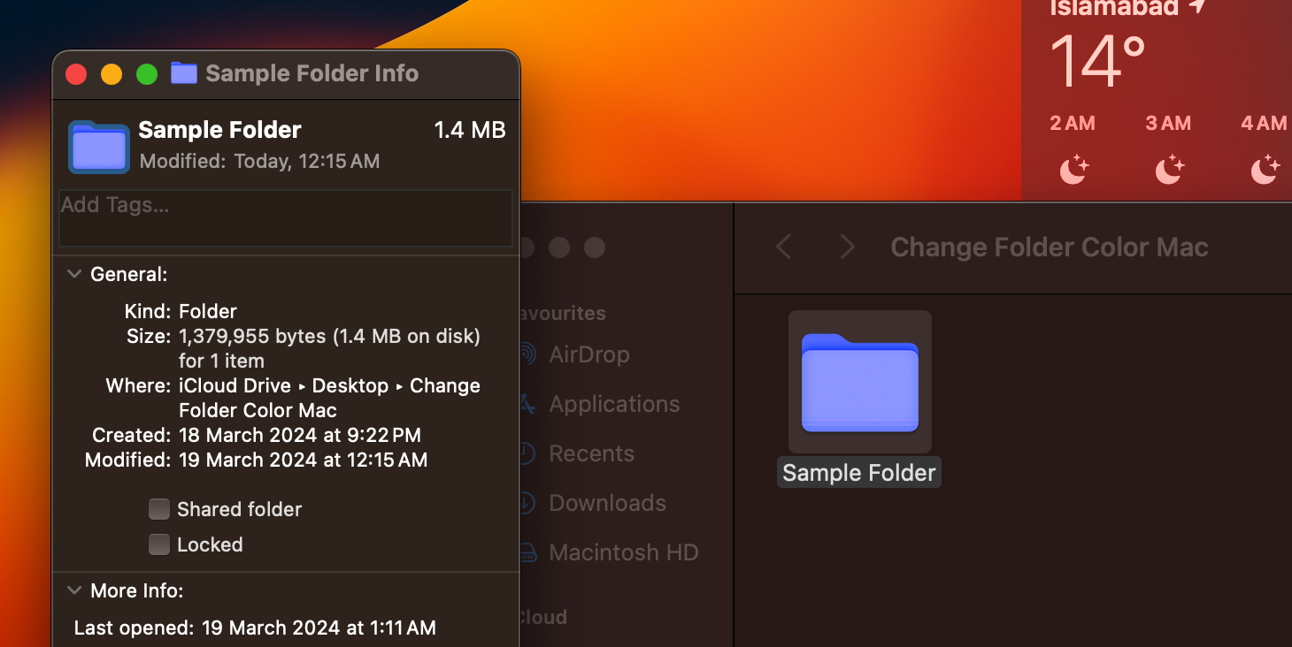Minimize the Sample Folder Info window
This screenshot has width=1292, height=647.
(x=112, y=74)
